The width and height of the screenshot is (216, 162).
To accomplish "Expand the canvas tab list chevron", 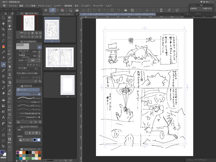I will click(x=77, y=14).
